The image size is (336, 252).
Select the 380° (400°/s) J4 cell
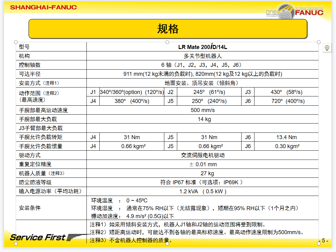pyautogui.click(x=132, y=101)
